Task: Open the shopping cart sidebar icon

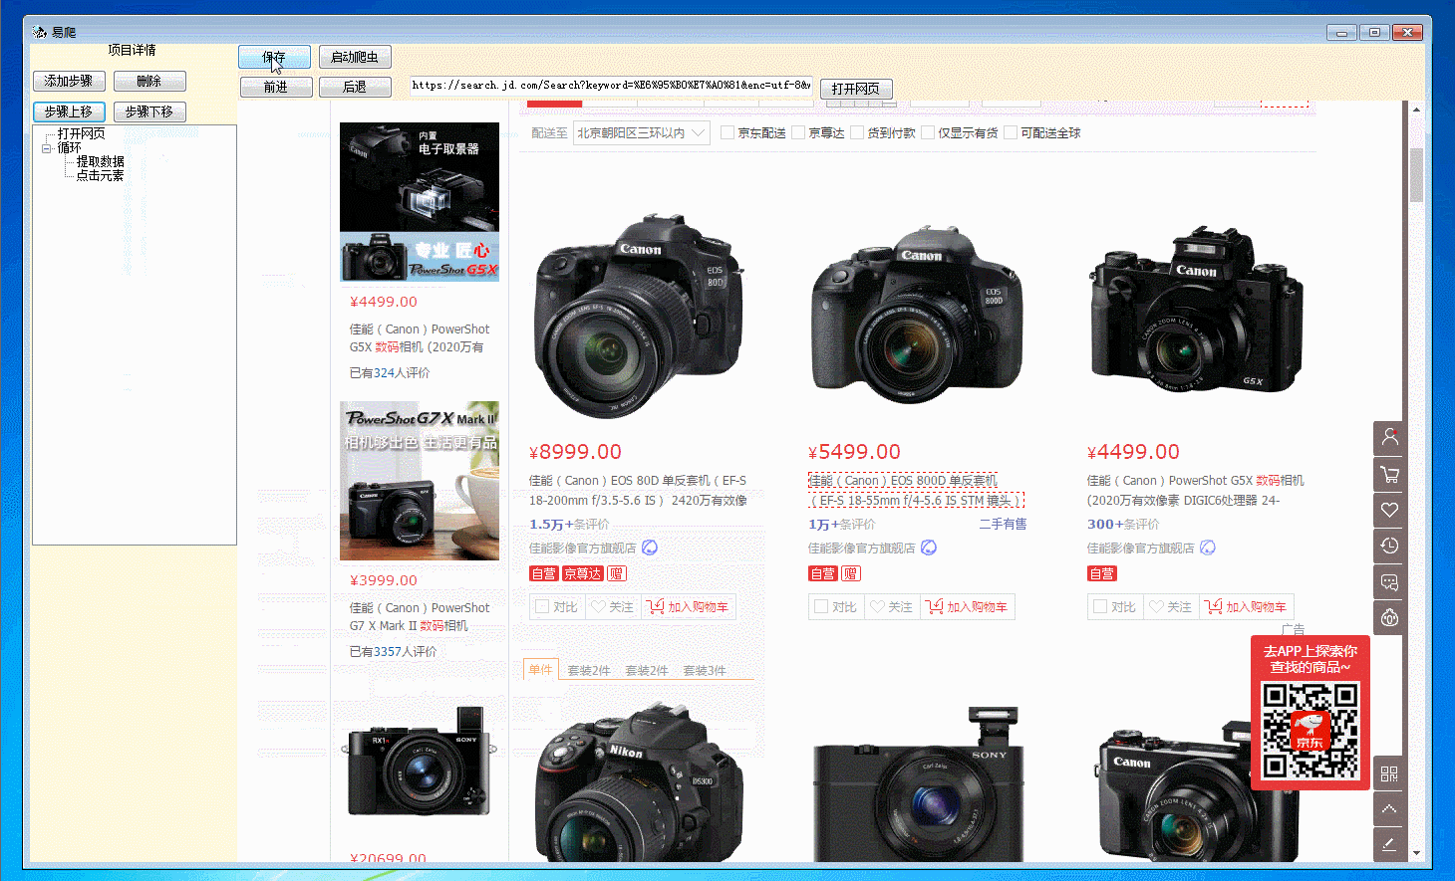Action: click(x=1389, y=474)
